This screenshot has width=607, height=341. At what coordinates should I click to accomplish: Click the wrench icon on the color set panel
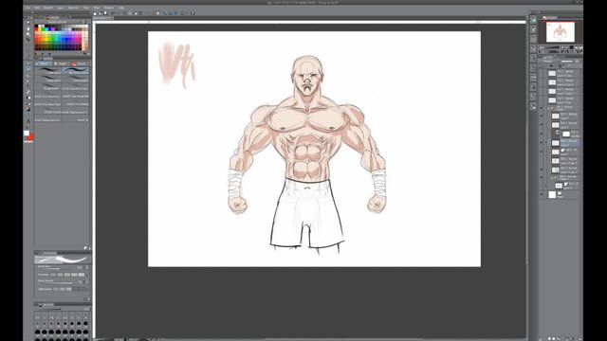coord(85,22)
